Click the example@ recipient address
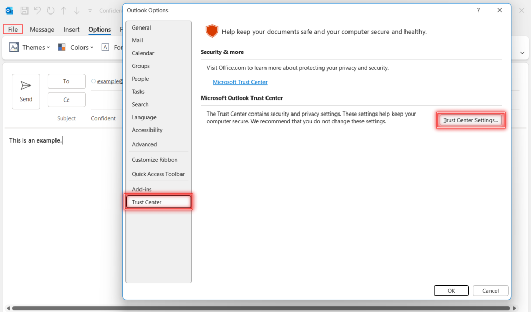This screenshot has width=531, height=312. pos(110,81)
